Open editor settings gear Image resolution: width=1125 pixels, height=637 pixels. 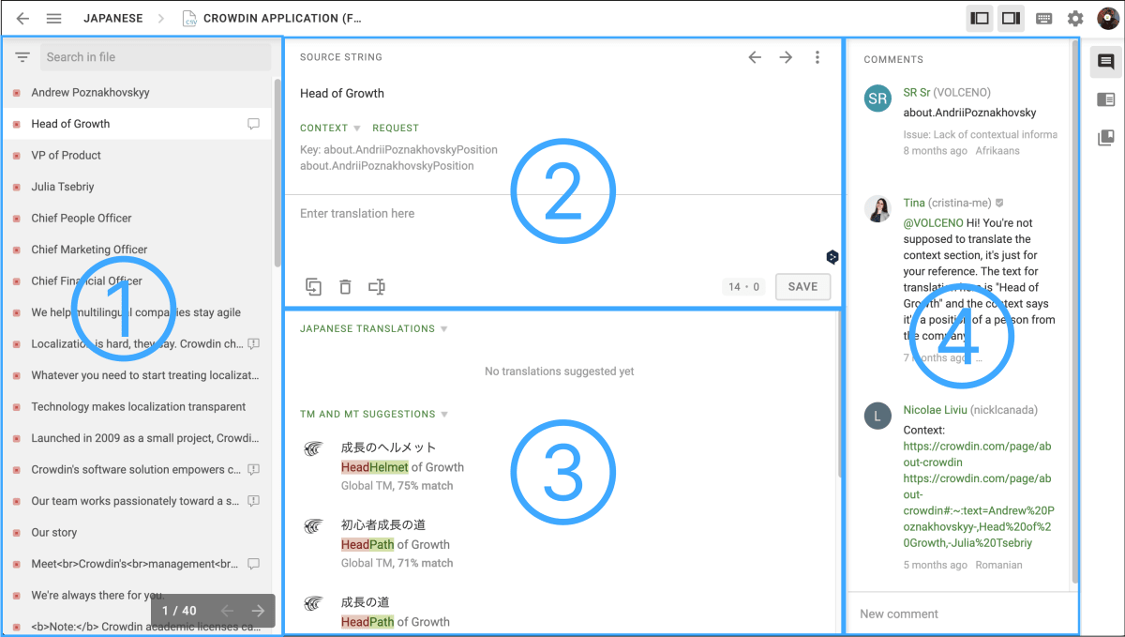coord(1075,18)
